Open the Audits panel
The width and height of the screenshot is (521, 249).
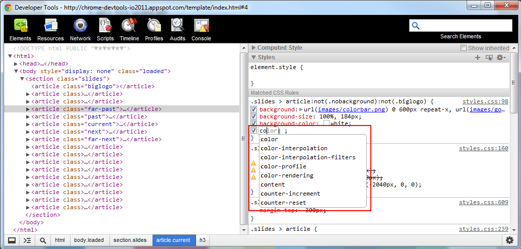point(177,30)
